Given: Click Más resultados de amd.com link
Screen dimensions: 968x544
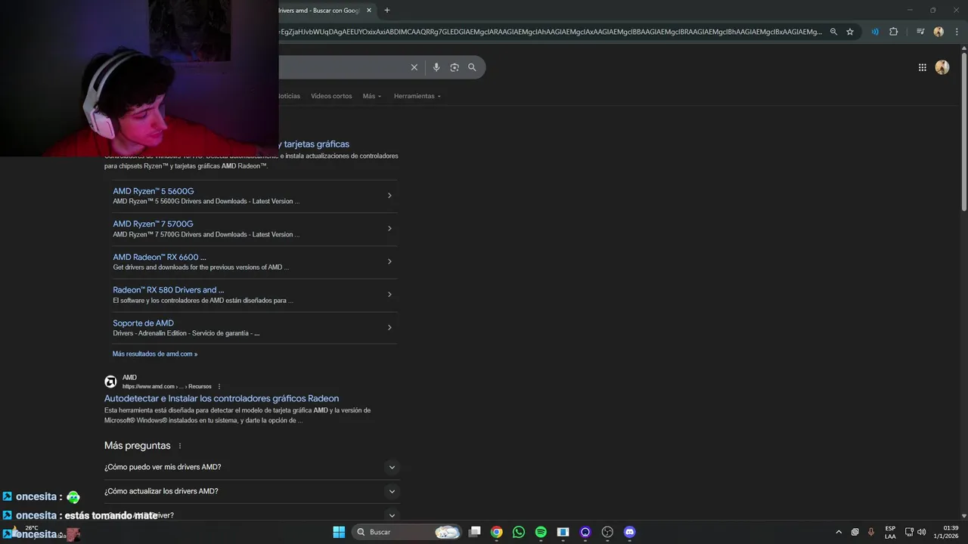Looking at the screenshot, I should pyautogui.click(x=154, y=354).
